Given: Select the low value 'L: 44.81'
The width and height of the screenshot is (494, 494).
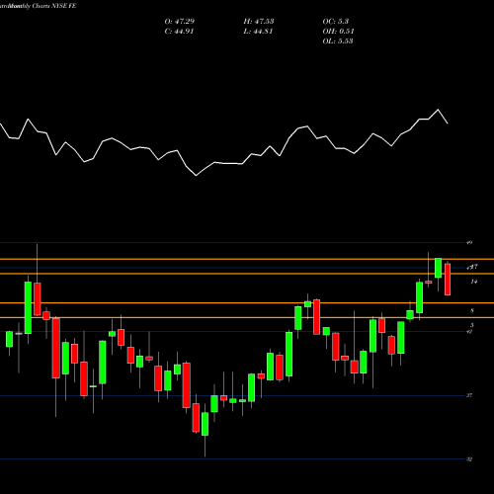Looking at the screenshot, I should click(x=258, y=32).
